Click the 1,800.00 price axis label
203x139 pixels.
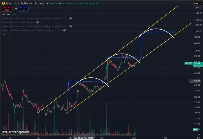pyautogui.click(x=198, y=8)
